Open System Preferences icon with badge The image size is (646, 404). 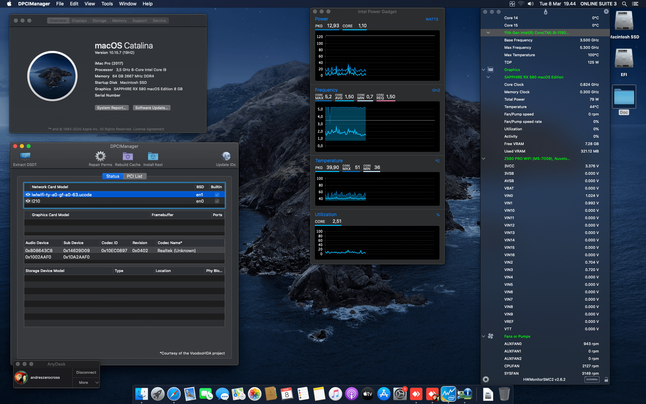click(400, 394)
